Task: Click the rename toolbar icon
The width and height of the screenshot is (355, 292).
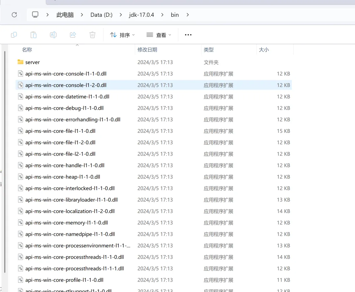Action: (53, 35)
